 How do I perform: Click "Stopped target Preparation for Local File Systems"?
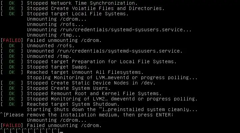(x=101, y=62)
